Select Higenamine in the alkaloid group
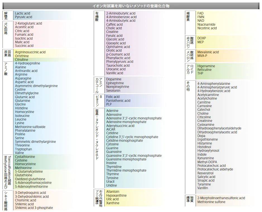 pos(206,66)
